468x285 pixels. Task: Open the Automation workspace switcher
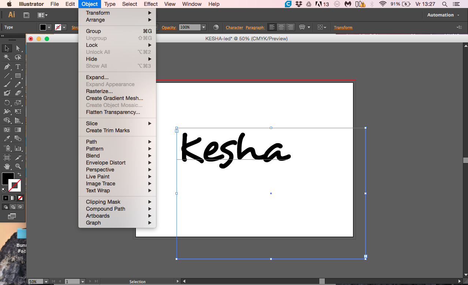[x=443, y=15]
